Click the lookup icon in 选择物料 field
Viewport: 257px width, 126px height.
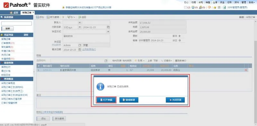[106, 61]
